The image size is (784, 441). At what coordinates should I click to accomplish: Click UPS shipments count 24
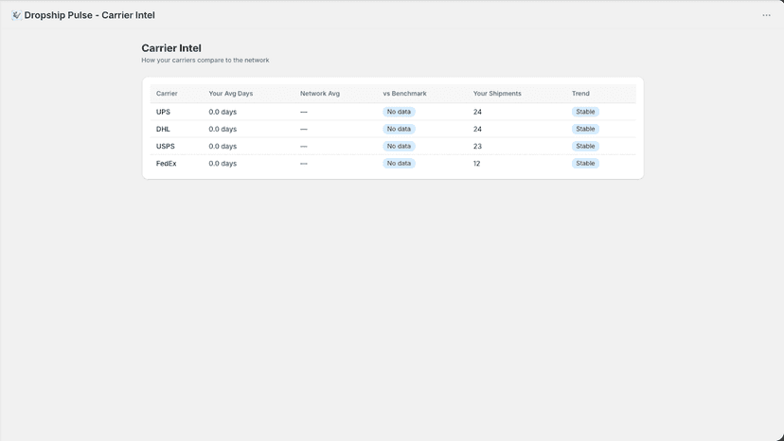pos(477,112)
